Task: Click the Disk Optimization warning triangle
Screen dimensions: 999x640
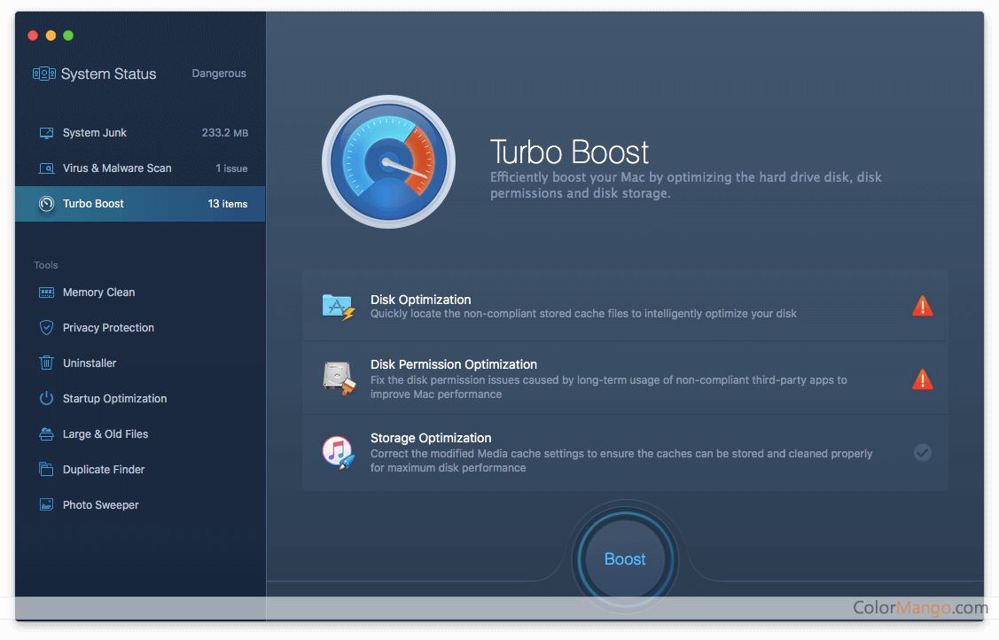Action: coord(922,307)
